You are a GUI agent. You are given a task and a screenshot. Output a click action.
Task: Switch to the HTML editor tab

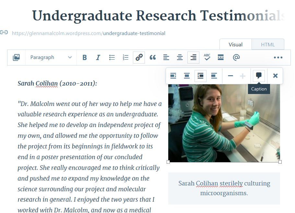268,45
